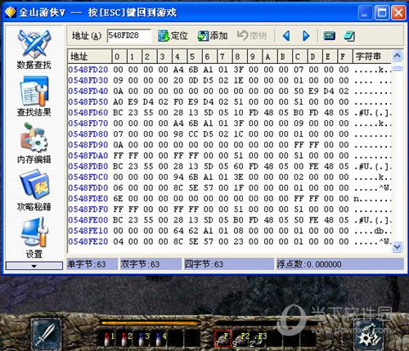Maximize the 金山游侠 window
Viewport: 409px width, 351px height.
pyautogui.click(x=382, y=12)
